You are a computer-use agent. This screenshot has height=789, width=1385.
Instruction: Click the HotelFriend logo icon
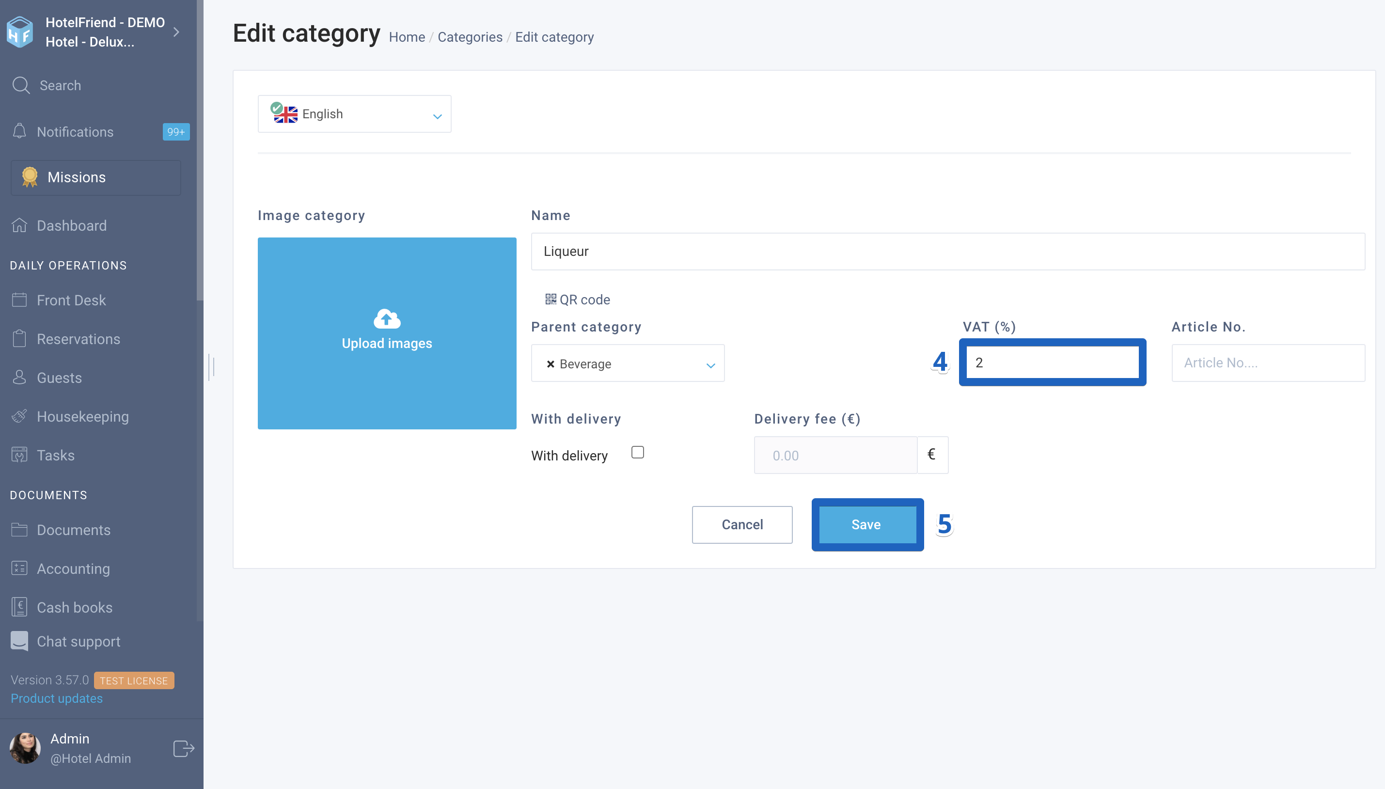click(x=20, y=32)
